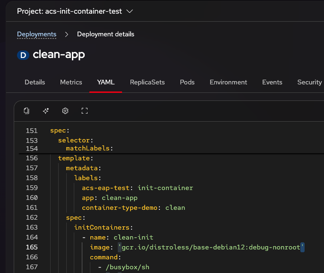The image size is (324, 273).
Task: Click line number 165
Action: coord(32,247)
